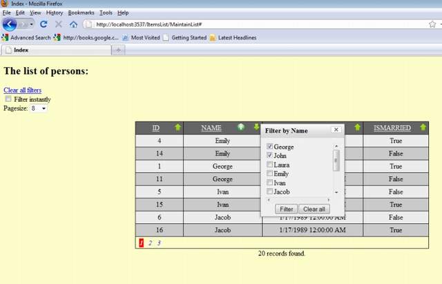Open the Tools menu
442x284 pixels.
[x=106, y=12]
